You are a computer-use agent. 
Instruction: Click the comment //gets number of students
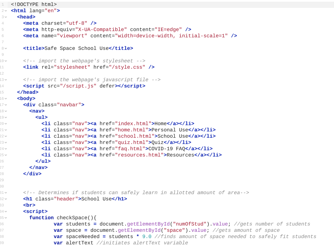[272, 224]
